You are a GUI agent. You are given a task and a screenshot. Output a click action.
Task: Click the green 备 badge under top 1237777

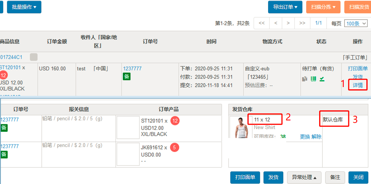(x=127, y=77)
